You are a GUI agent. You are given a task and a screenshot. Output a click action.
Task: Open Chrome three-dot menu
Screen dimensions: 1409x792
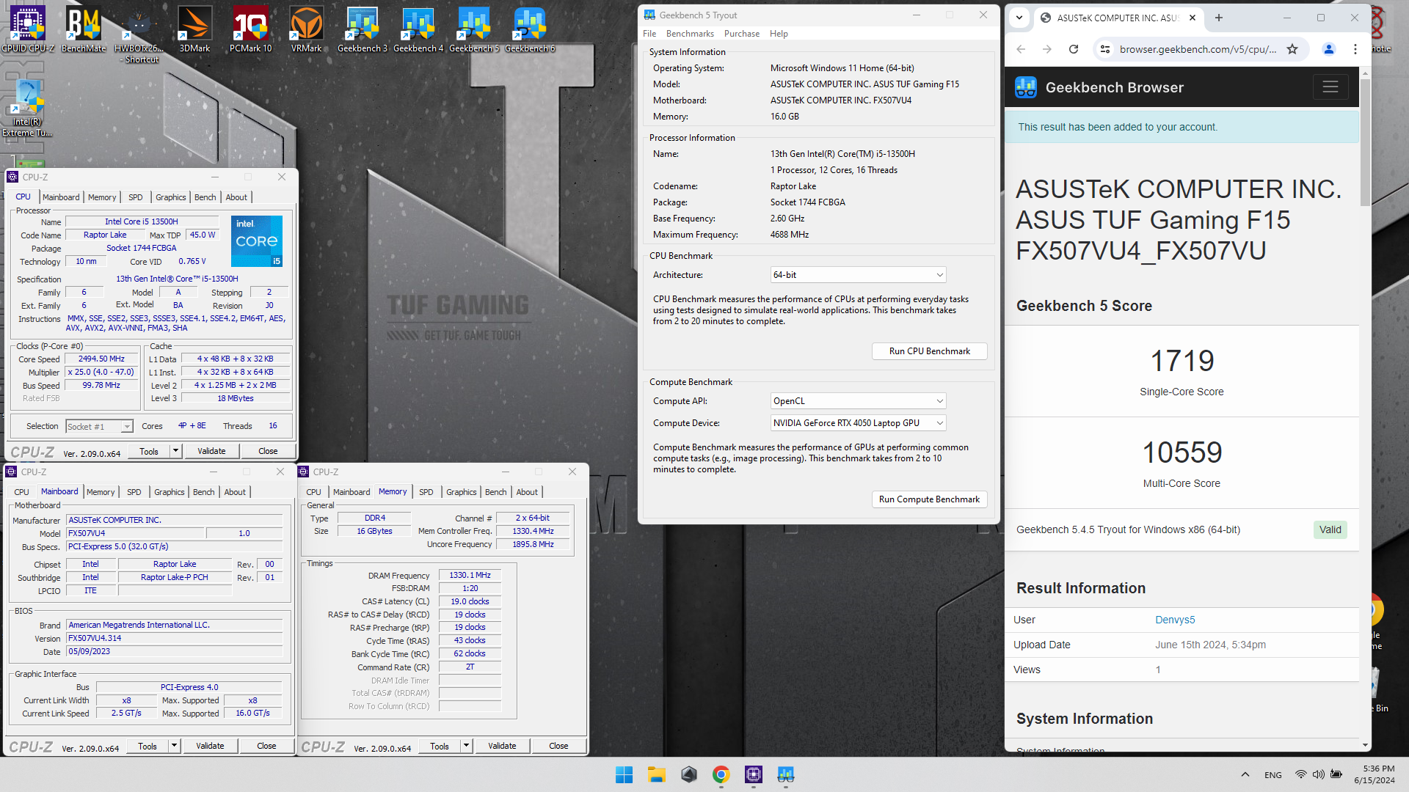pyautogui.click(x=1355, y=49)
